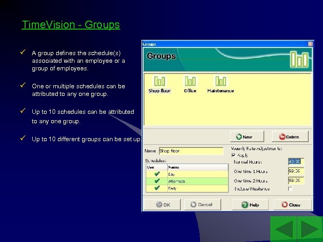
Task: Click the Use column header
Action: click(157, 167)
